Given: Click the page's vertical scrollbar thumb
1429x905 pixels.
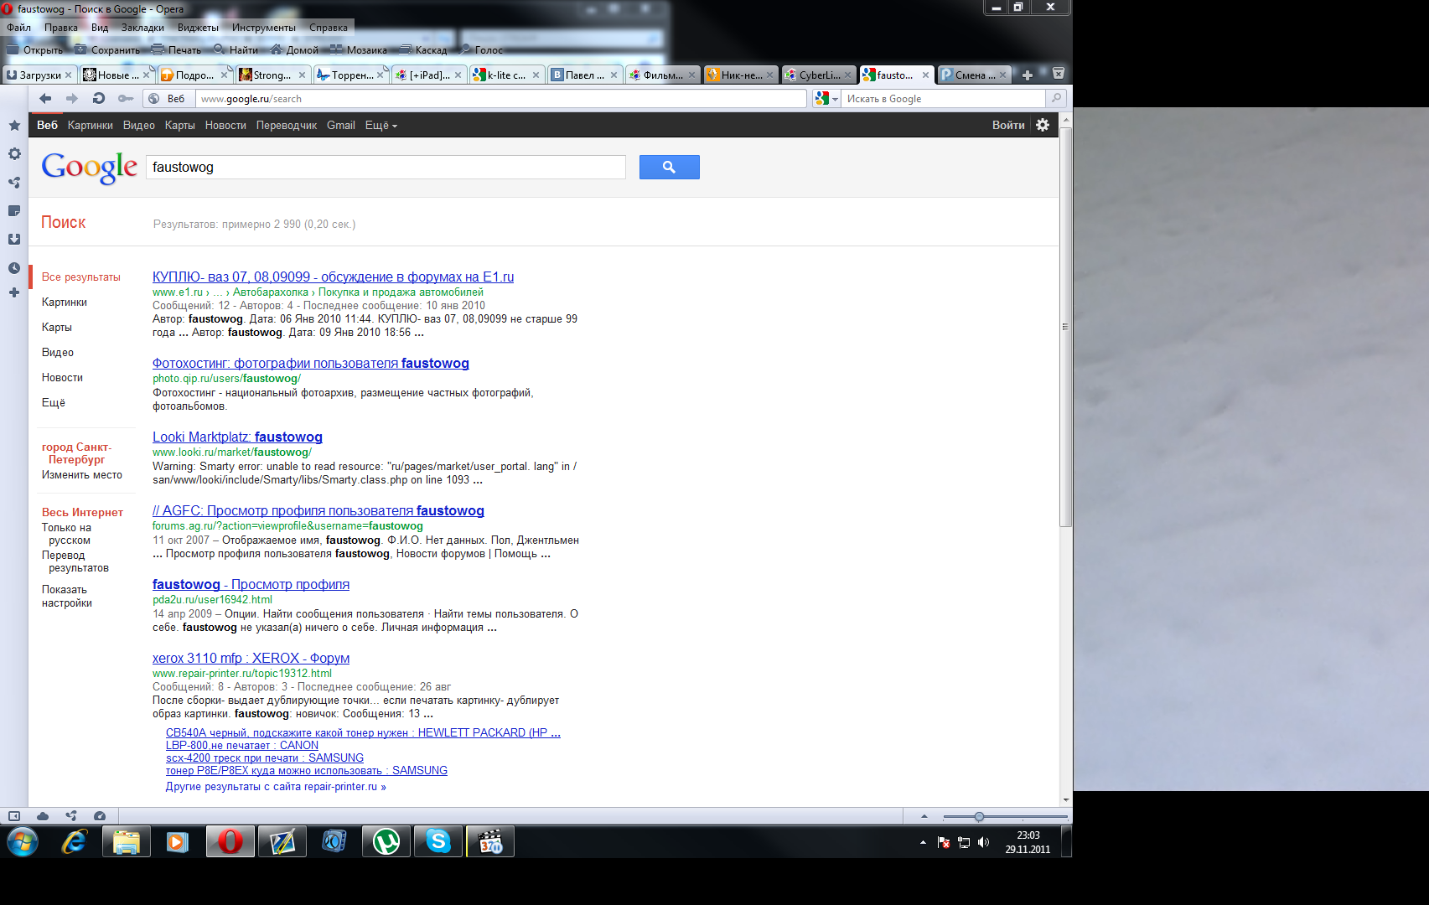Looking at the screenshot, I should (1066, 327).
